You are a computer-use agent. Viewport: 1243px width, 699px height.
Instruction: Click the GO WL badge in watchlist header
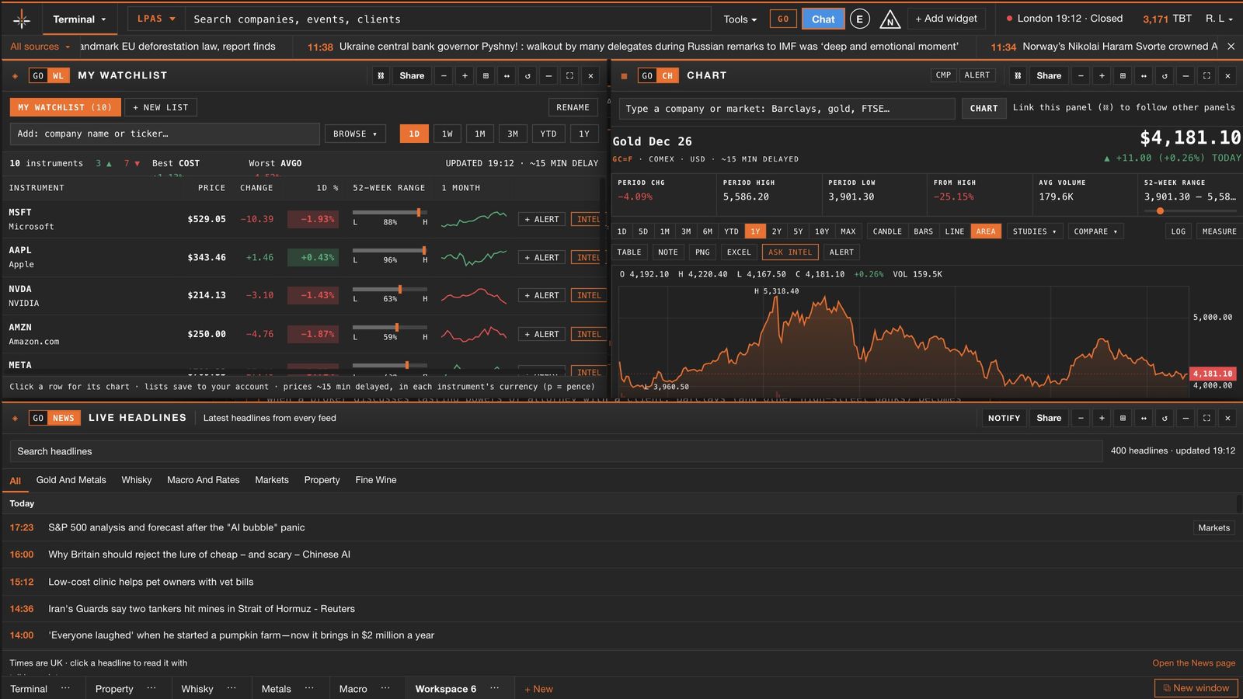[49, 75]
